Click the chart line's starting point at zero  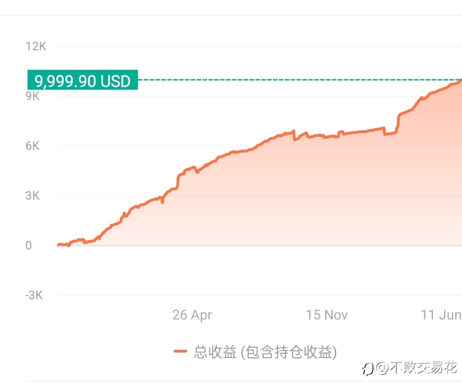tap(58, 245)
